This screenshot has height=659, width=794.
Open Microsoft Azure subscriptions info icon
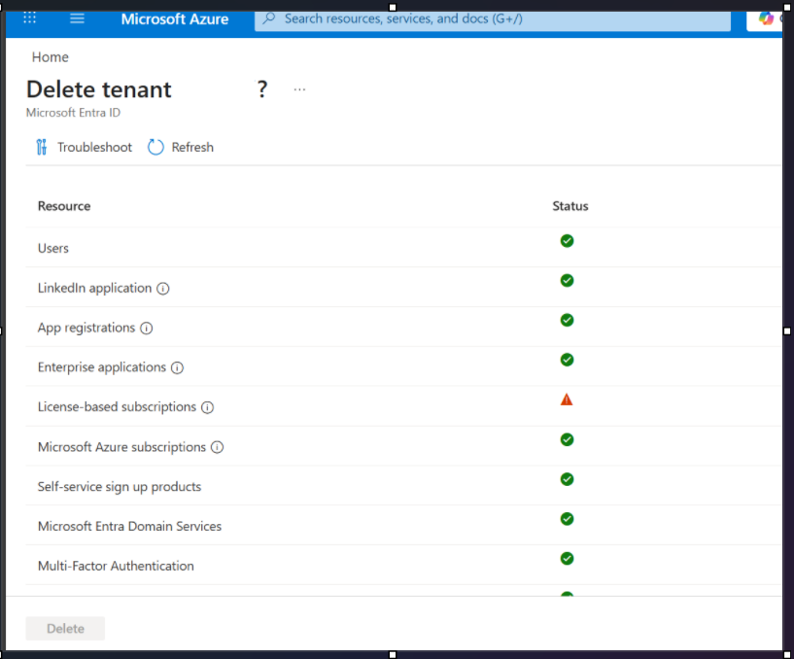click(218, 447)
